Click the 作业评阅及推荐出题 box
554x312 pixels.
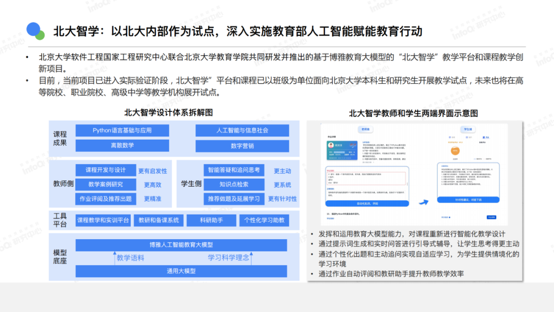106,199
